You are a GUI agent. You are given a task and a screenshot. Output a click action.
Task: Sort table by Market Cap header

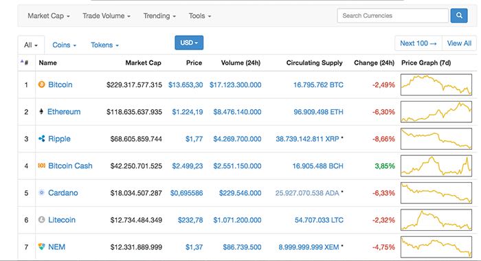point(143,63)
